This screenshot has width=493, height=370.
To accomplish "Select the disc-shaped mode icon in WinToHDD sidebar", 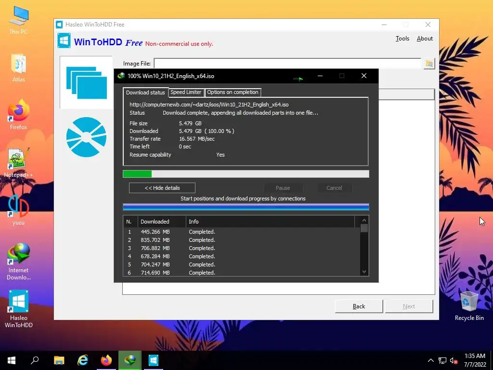I will (87, 137).
